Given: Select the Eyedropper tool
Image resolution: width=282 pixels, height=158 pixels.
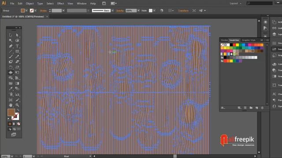Looking at the screenshot, I should coord(11,89).
